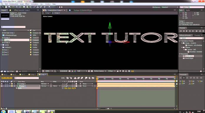205x113 pixels.
Task: Switch to the Comp 3 timeline tab
Action: [32, 75]
